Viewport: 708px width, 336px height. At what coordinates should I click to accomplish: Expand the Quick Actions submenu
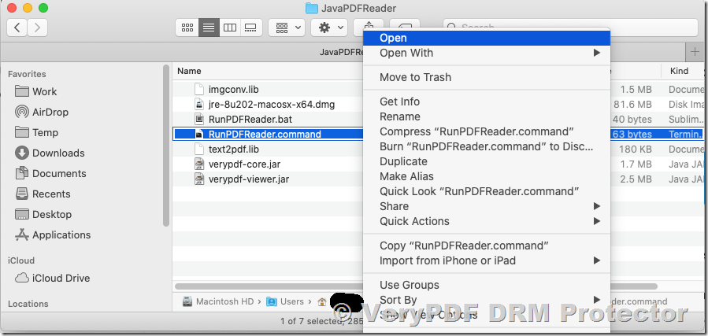tap(487, 221)
